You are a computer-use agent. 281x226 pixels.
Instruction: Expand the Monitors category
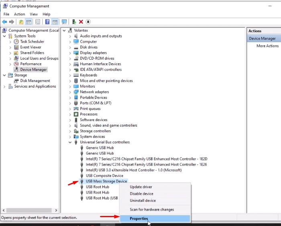coord(70,86)
